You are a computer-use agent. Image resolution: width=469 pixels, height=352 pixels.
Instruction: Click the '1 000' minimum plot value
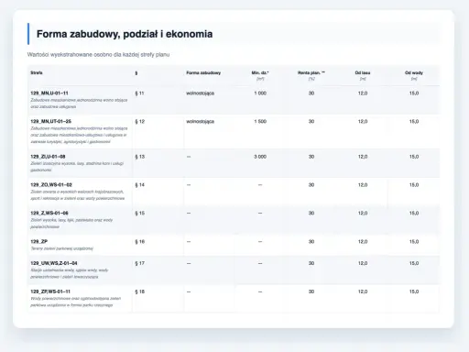pyautogui.click(x=260, y=93)
